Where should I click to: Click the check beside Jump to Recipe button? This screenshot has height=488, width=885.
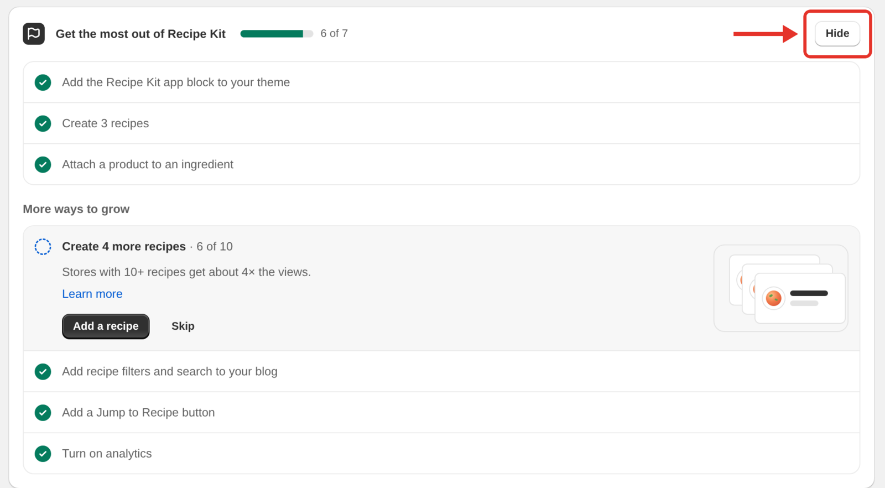point(43,412)
